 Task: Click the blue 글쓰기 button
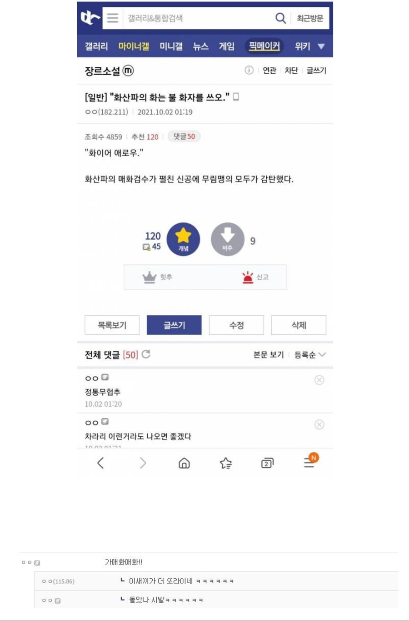click(174, 325)
